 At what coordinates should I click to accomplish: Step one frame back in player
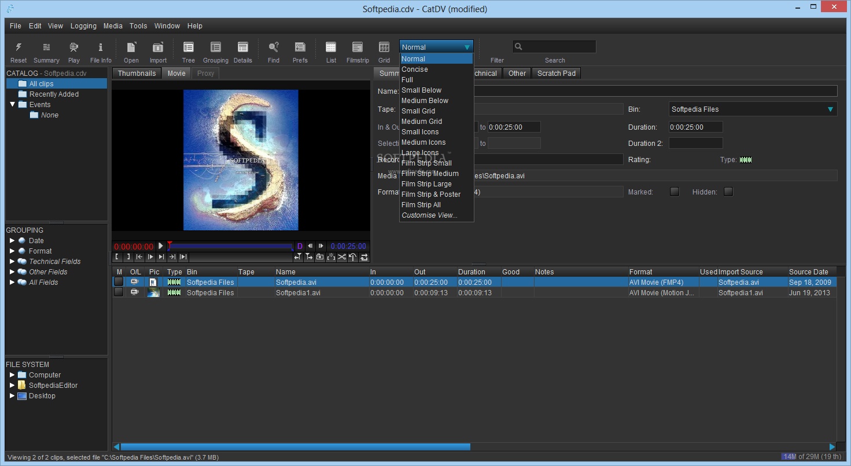[x=310, y=246]
